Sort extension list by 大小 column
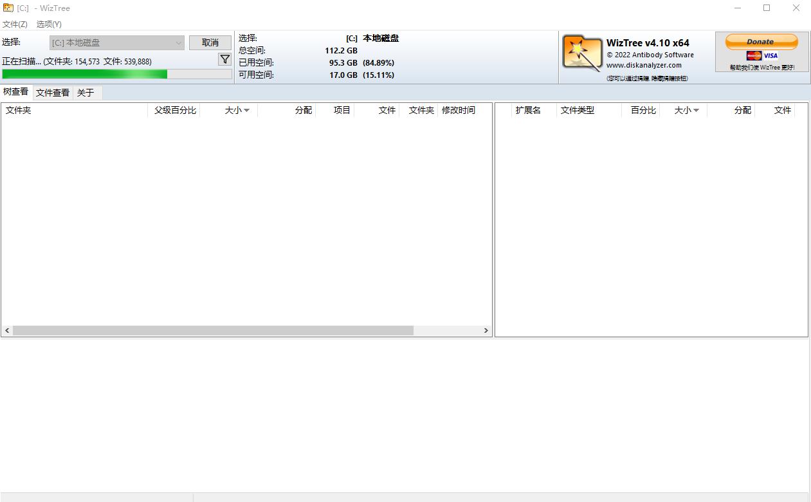 (x=683, y=110)
